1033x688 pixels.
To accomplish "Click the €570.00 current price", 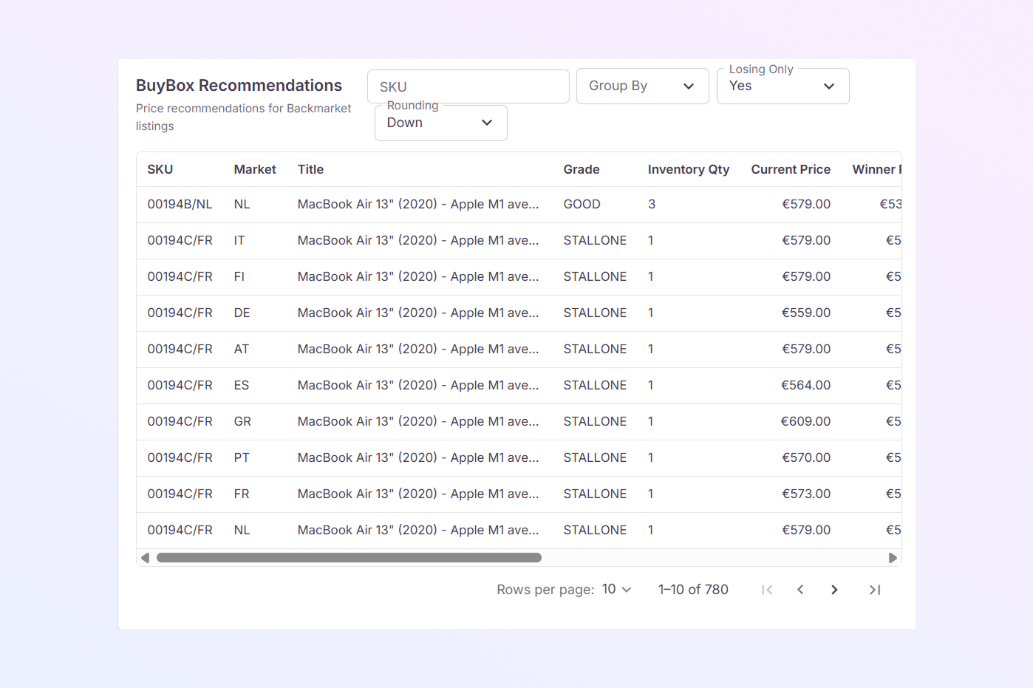I will (x=806, y=457).
